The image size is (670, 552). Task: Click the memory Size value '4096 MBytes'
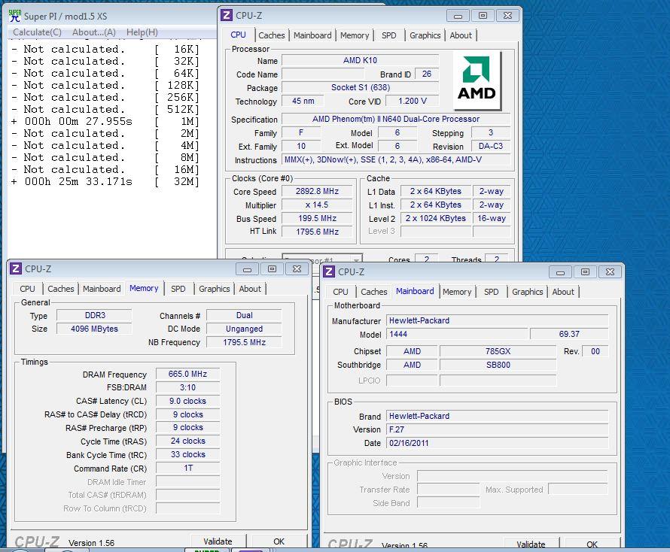(95, 329)
